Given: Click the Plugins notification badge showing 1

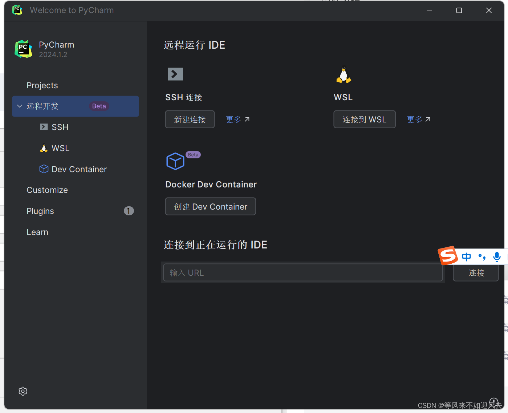Looking at the screenshot, I should (x=129, y=211).
